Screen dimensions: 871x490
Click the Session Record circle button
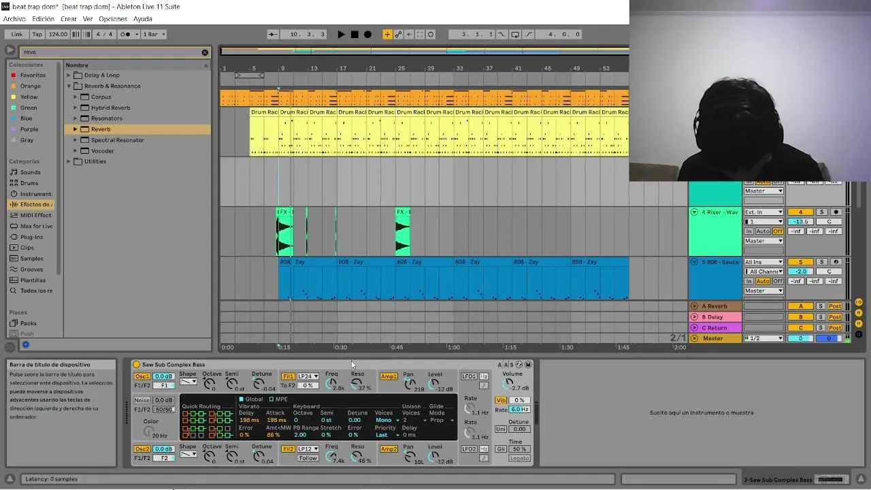pyautogui.click(x=431, y=34)
